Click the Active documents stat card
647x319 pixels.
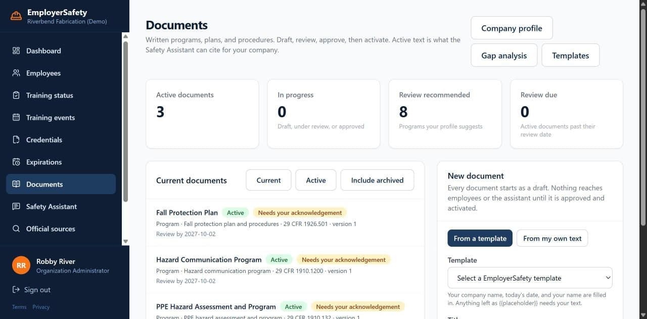tap(202, 114)
